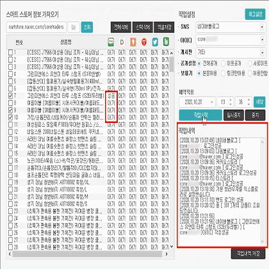Click the 번호 column header
Screen dimensions: 269x269
coord(19,42)
